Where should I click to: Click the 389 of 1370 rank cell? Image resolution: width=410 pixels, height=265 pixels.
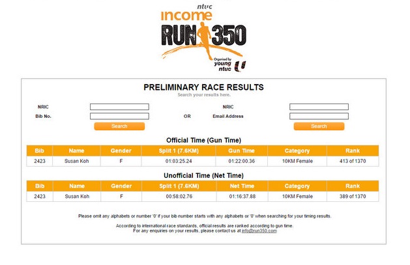pos(353,197)
